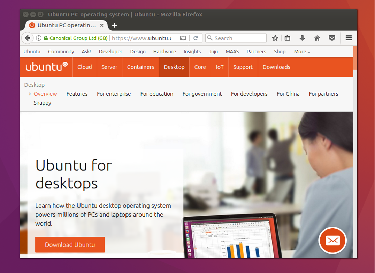Screen dimensions: 375x273
Task: Close the Ubuntu PC operating system tab
Action: click(x=102, y=25)
